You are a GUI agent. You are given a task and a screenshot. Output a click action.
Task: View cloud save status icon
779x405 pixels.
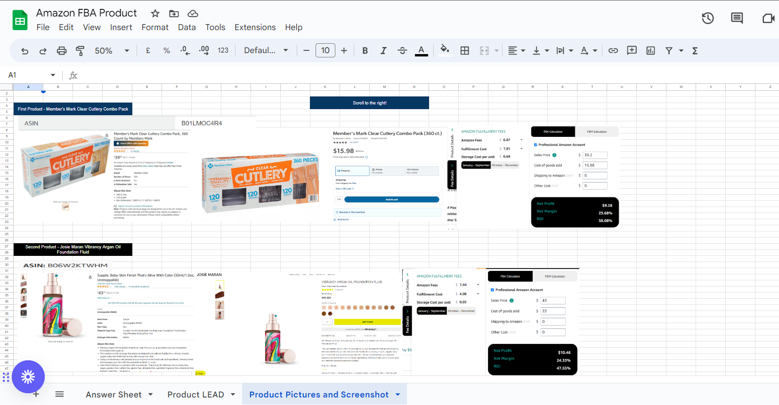(x=193, y=14)
